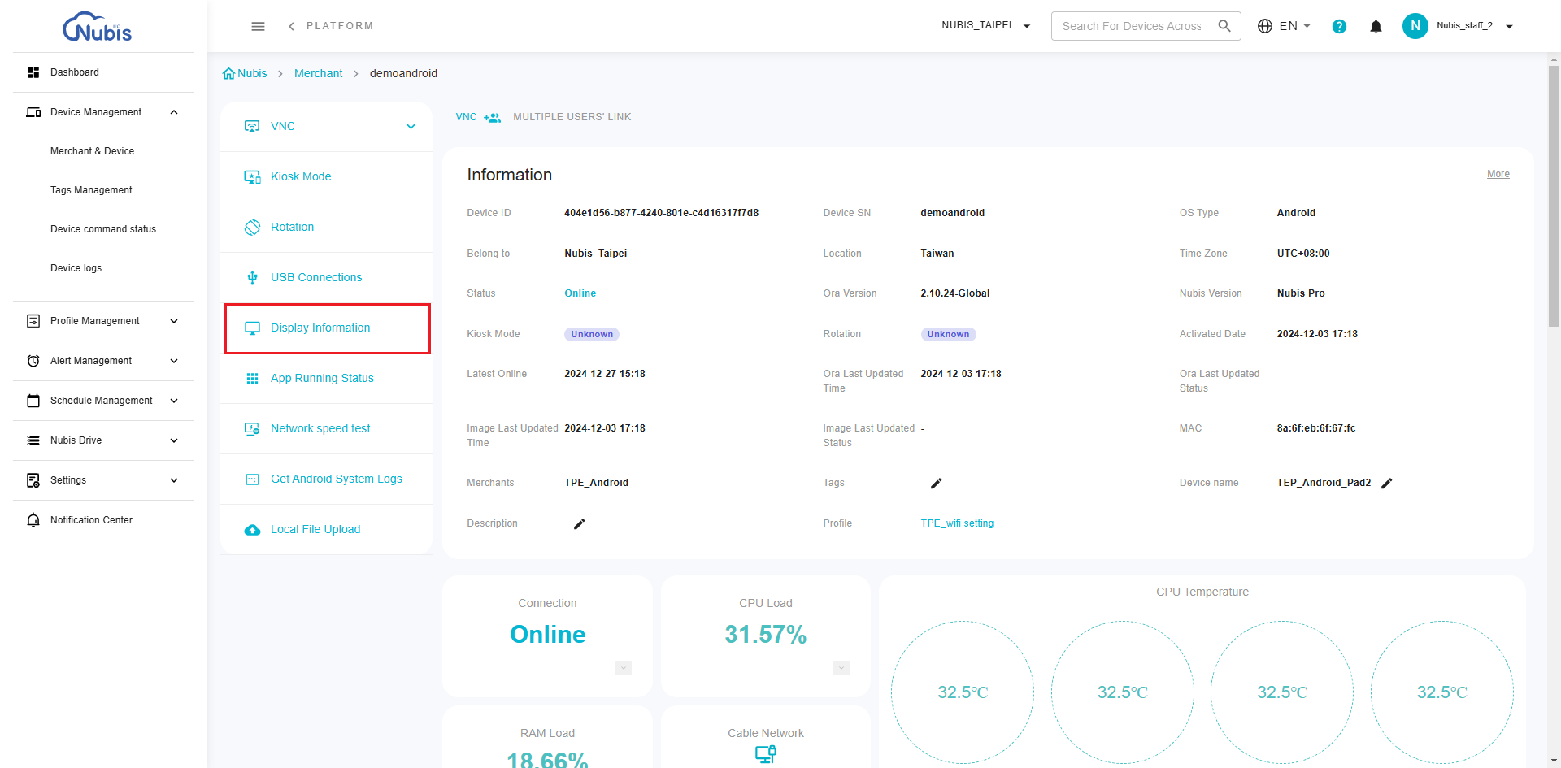Click the CPU Load 31.57% value

(x=765, y=635)
